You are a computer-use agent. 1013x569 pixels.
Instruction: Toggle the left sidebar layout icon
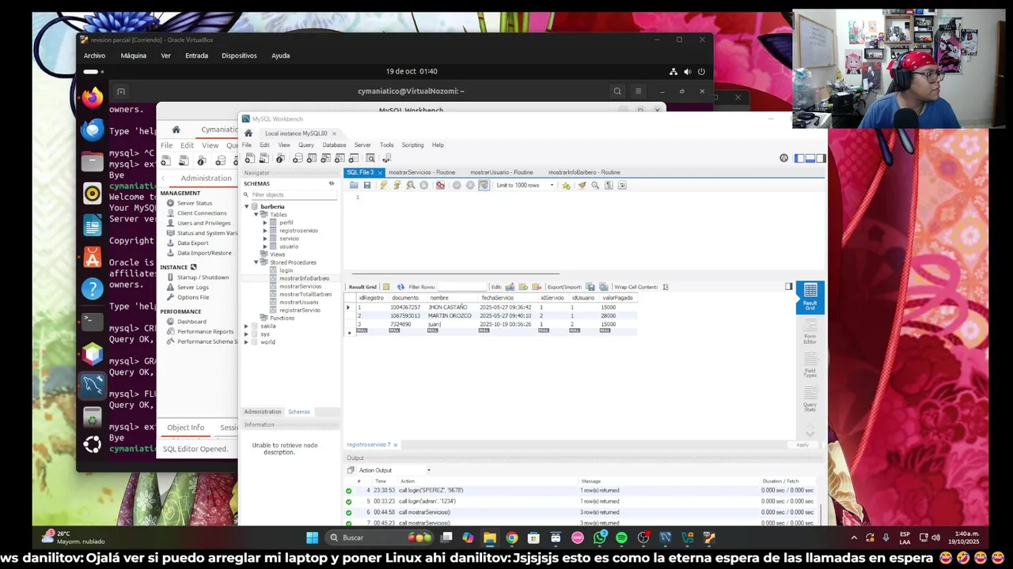click(800, 158)
